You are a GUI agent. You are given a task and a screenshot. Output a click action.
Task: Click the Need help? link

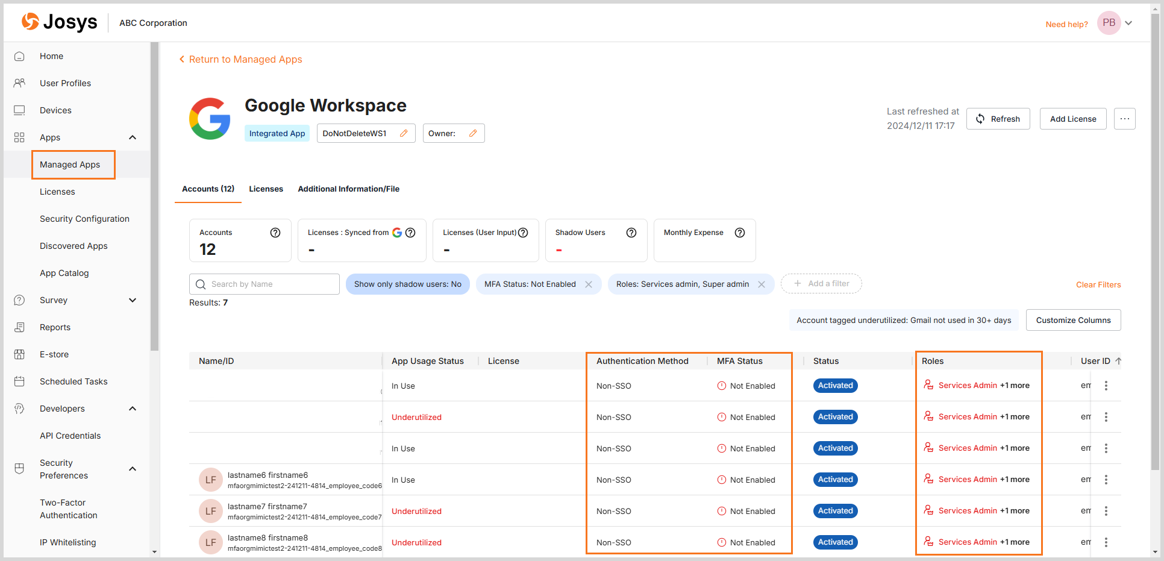point(1066,24)
